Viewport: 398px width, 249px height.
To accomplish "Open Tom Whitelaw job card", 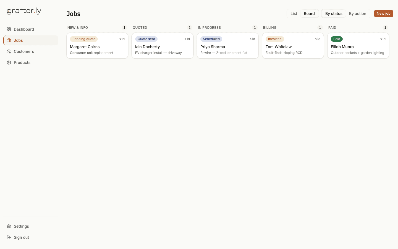I will (293, 46).
